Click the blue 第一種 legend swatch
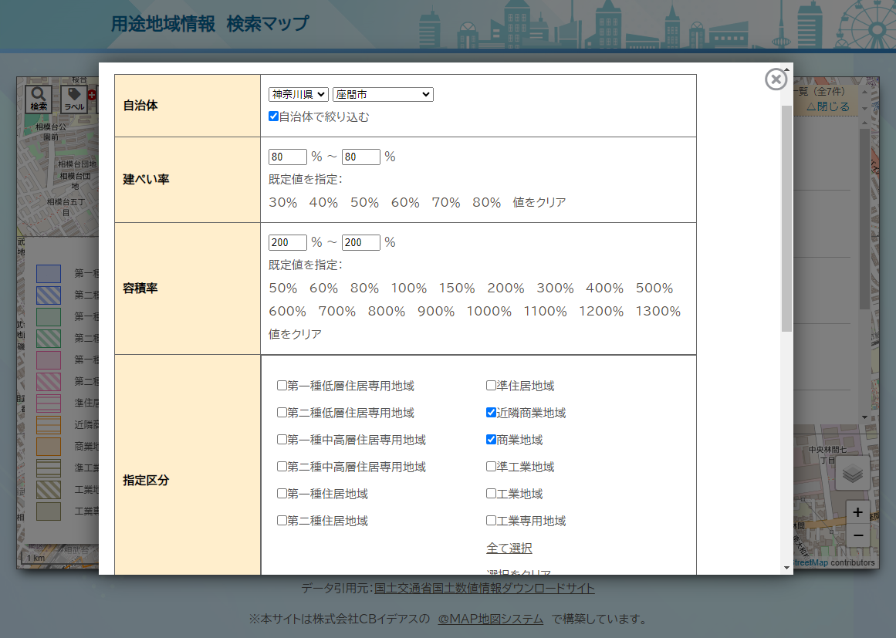 49,273
